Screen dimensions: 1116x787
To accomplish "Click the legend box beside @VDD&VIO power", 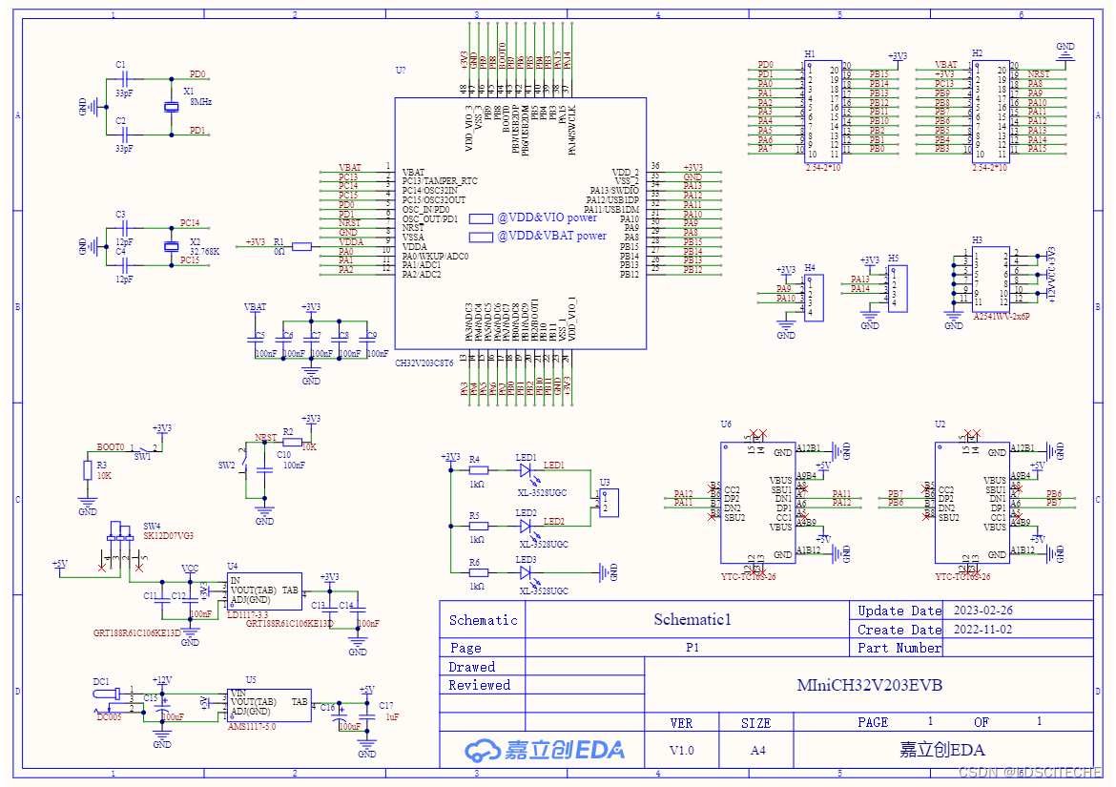I will pyautogui.click(x=481, y=218).
